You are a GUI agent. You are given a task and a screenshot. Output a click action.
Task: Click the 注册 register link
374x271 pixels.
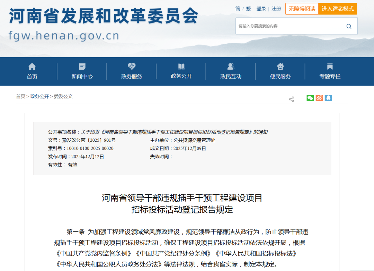pos(276,9)
